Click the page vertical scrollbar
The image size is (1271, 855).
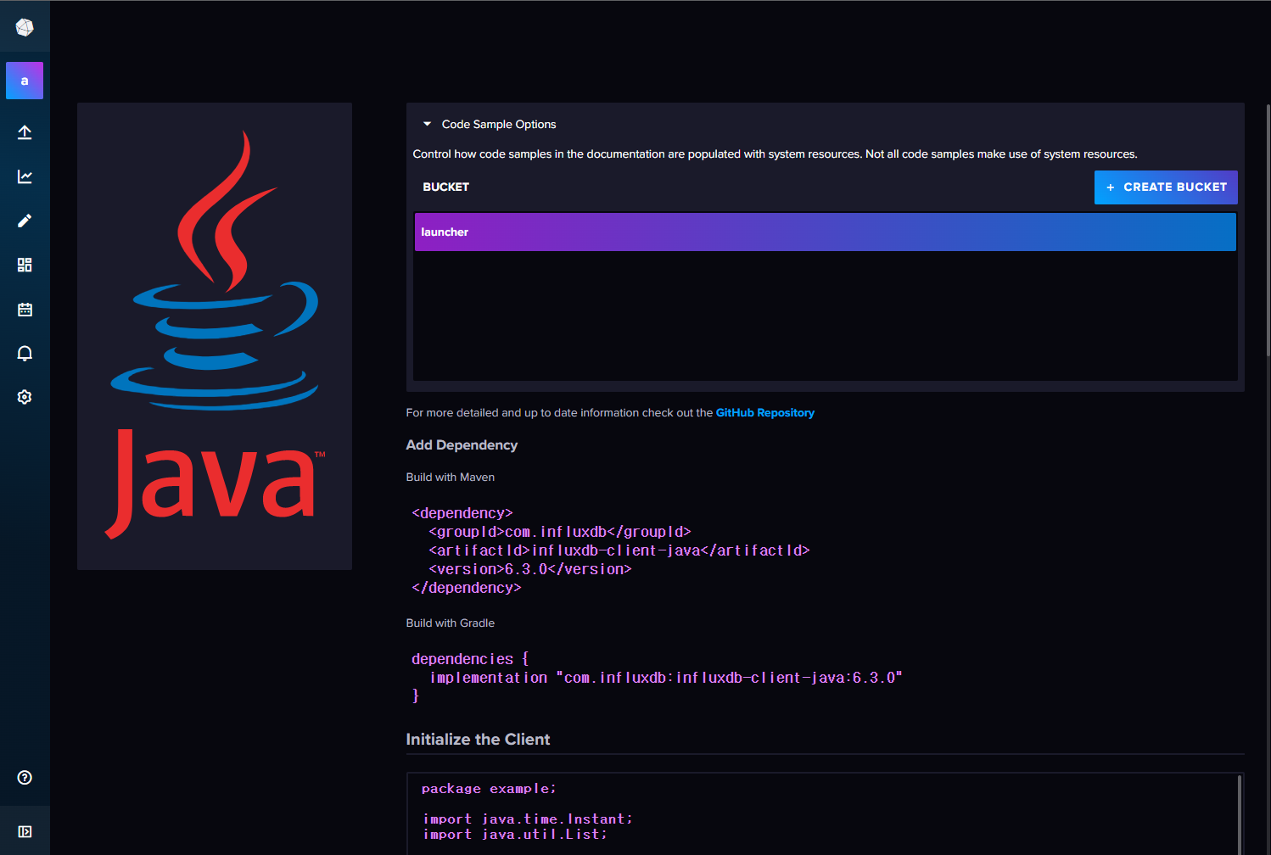click(x=1267, y=229)
